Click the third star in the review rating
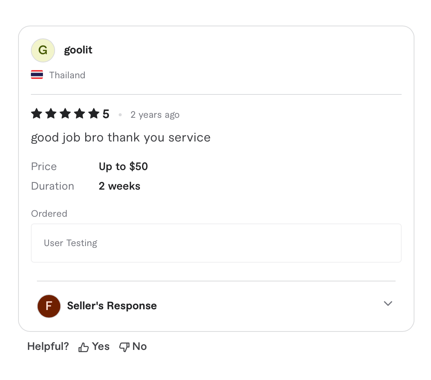This screenshot has height=380, width=431. (65, 114)
